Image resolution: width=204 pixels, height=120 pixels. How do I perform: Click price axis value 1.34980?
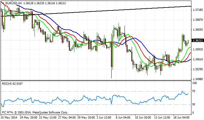pos(198,79)
